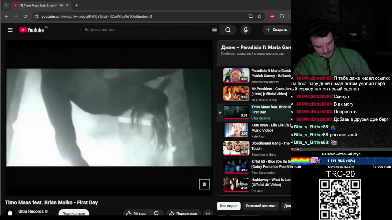
Task: Open the on-screen keyboard in search box
Action: tap(214, 30)
